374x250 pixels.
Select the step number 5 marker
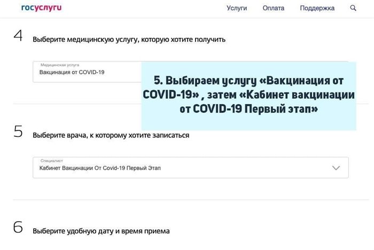18,133
